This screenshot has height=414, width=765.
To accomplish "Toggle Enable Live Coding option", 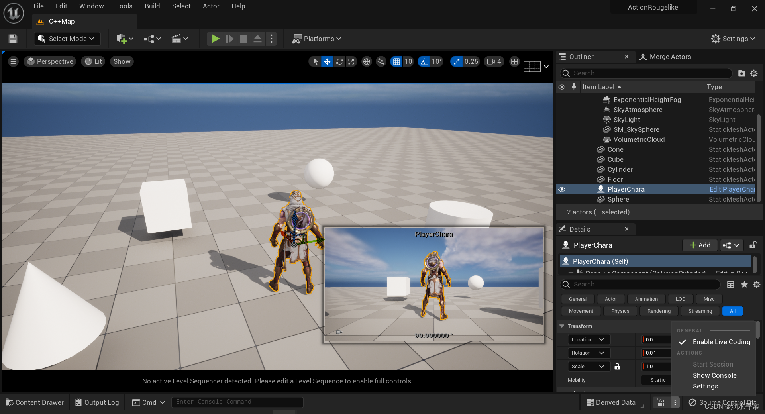I will tap(721, 342).
